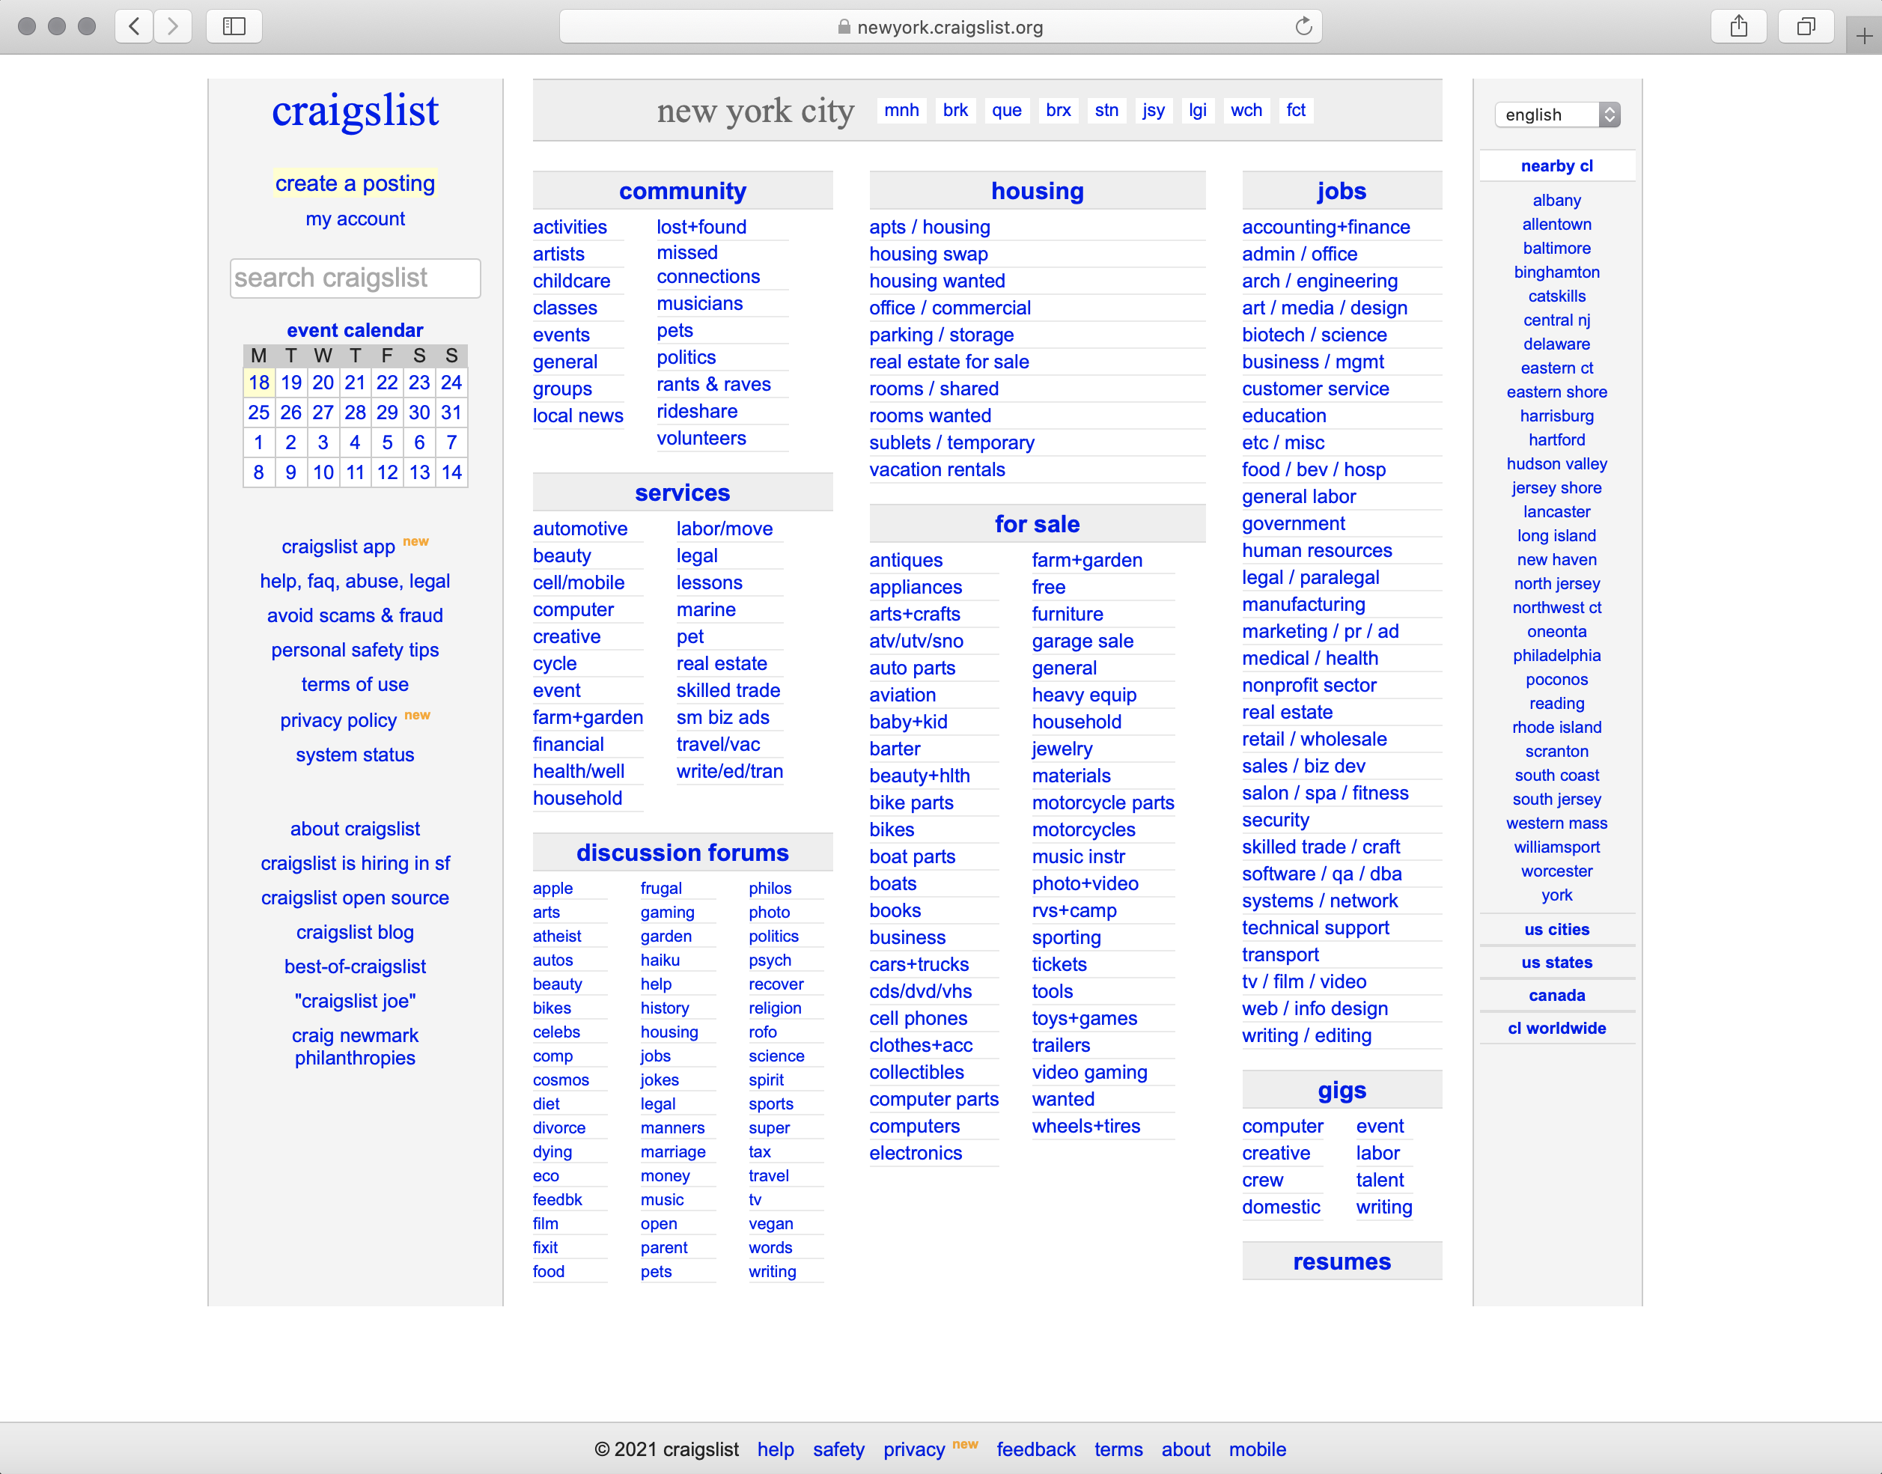Open cars+trucks for sale
Image resolution: width=1882 pixels, height=1474 pixels.
click(x=919, y=964)
